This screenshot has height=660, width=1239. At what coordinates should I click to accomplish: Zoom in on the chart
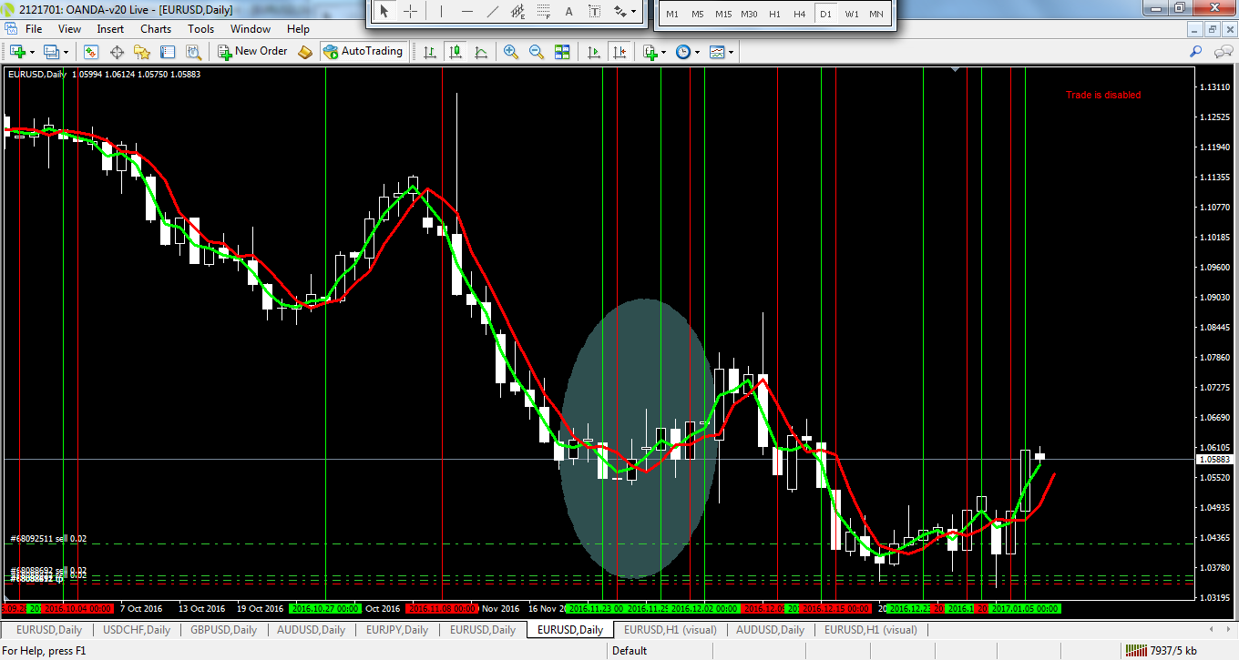(510, 52)
